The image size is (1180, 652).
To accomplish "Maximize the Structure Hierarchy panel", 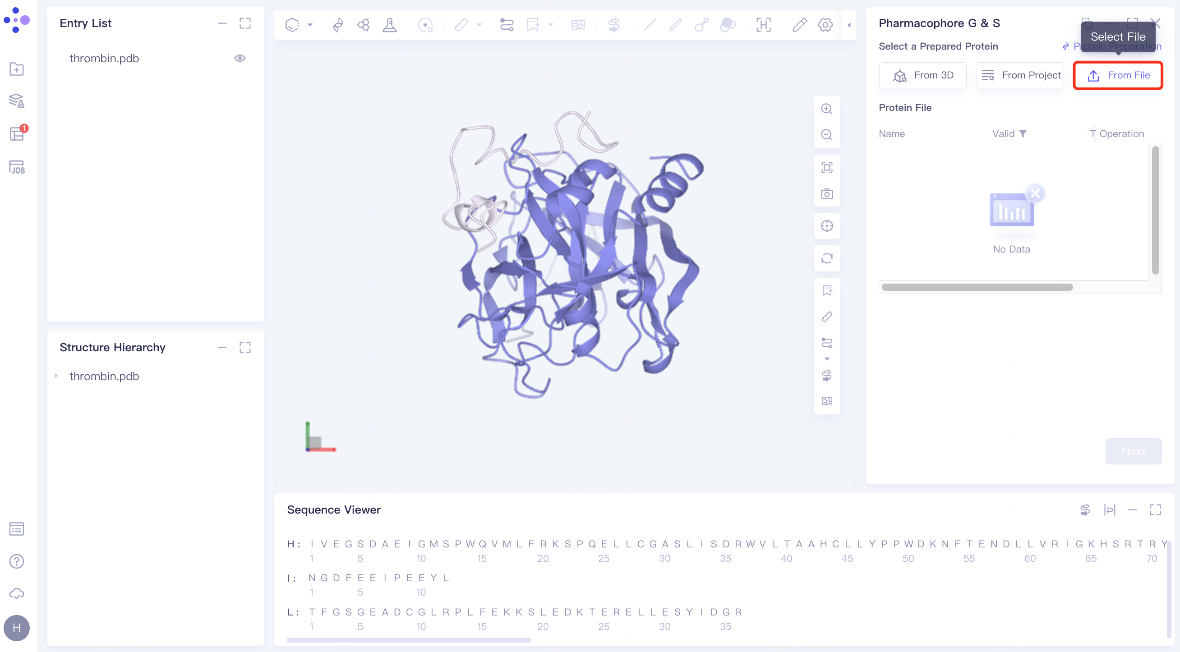I will pyautogui.click(x=245, y=348).
